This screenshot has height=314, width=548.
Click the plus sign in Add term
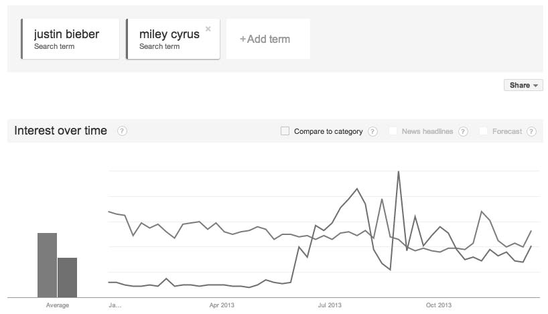point(243,39)
